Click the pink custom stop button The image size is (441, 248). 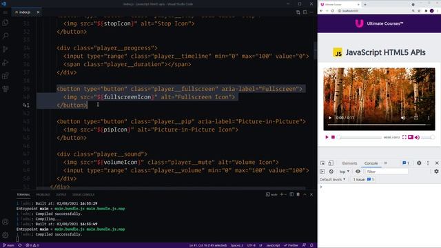(333, 137)
